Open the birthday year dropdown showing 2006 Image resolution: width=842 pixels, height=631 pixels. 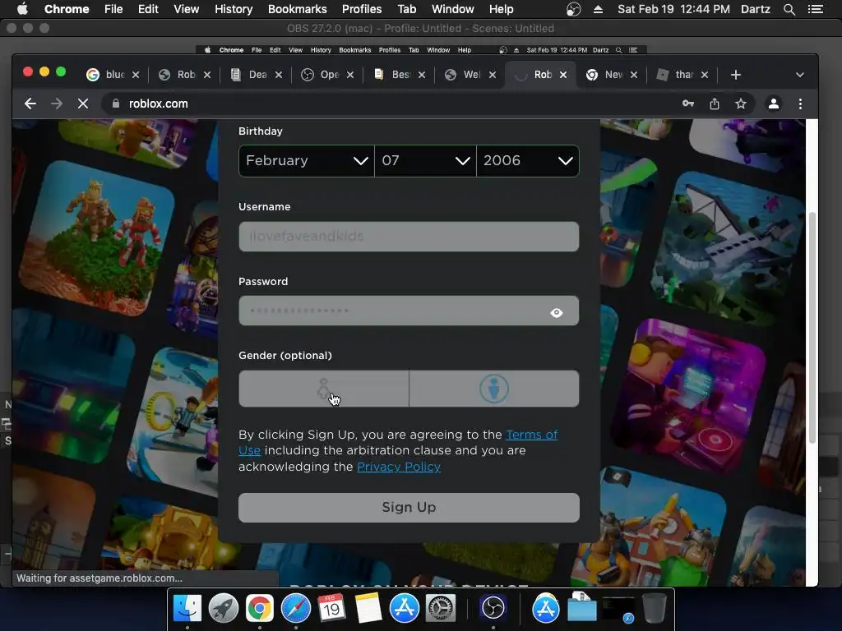[x=528, y=160]
